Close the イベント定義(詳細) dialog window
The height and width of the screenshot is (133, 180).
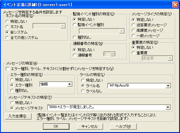pos(175,5)
